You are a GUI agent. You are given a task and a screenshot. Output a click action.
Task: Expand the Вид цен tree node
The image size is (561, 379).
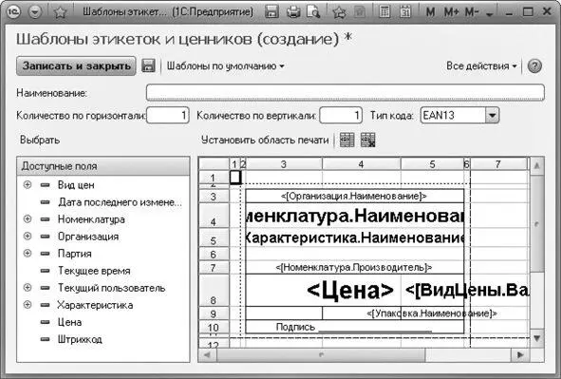pyautogui.click(x=28, y=185)
